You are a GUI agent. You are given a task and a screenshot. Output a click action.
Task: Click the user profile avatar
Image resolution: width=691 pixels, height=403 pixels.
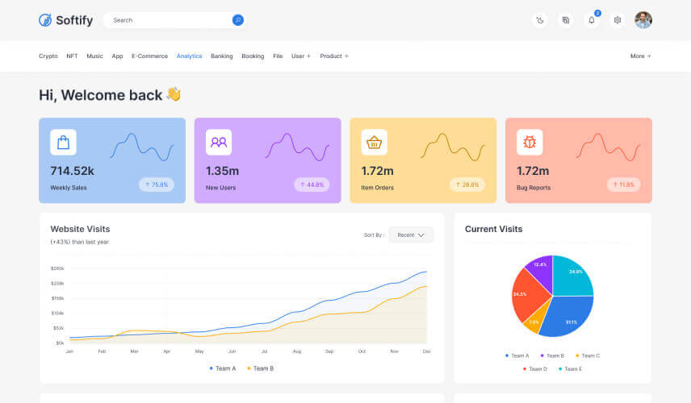point(643,20)
